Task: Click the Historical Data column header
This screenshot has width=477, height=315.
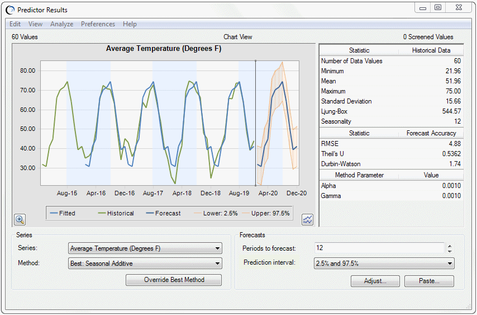Action: tap(431, 50)
